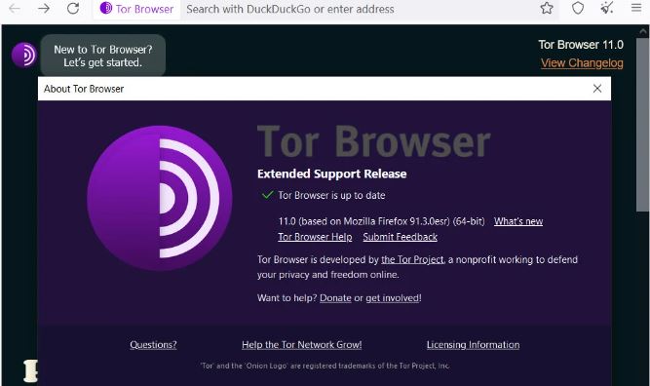Image resolution: width=650 pixels, height=386 pixels.
Task: Click the scrollbar up arrow
Action: (643, 31)
